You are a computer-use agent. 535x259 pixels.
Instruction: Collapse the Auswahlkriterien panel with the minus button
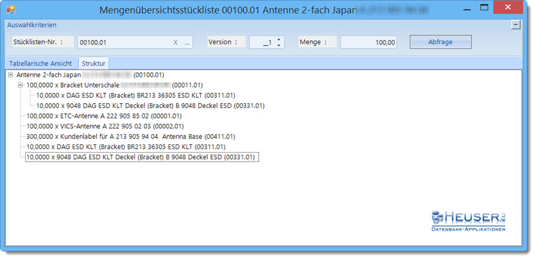pos(515,24)
